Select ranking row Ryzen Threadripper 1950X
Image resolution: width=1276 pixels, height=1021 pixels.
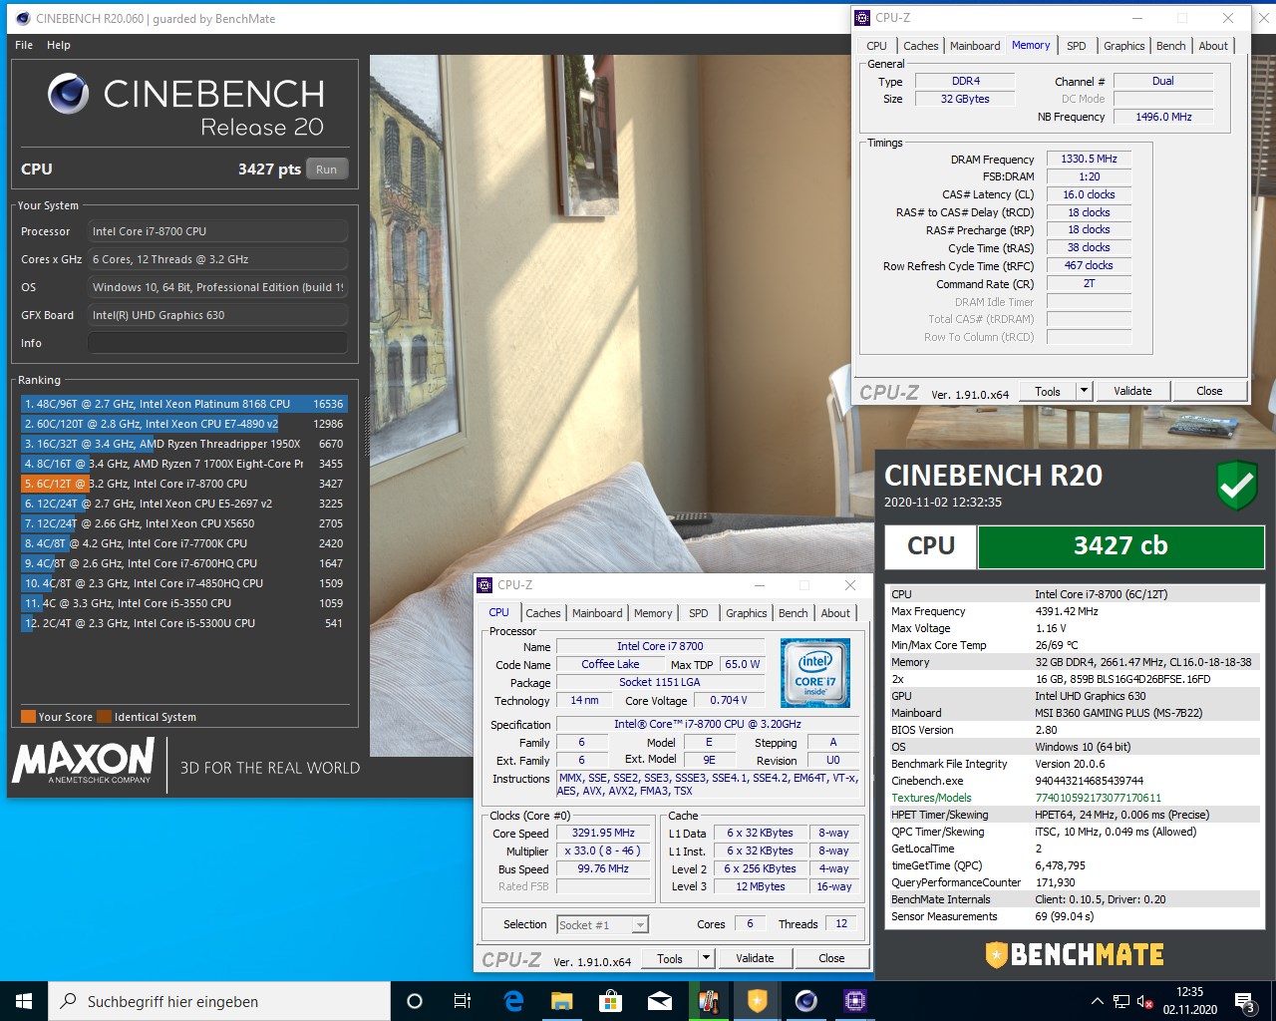tap(183, 444)
